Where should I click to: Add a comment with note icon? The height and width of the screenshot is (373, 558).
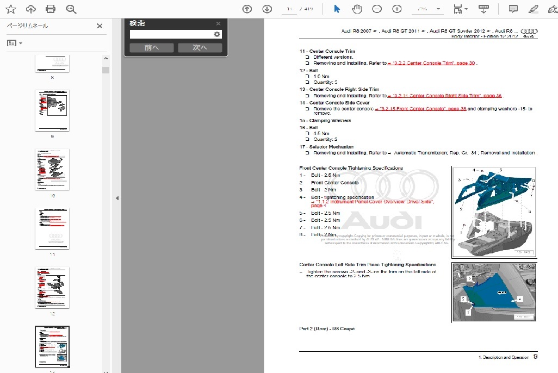coord(513,9)
